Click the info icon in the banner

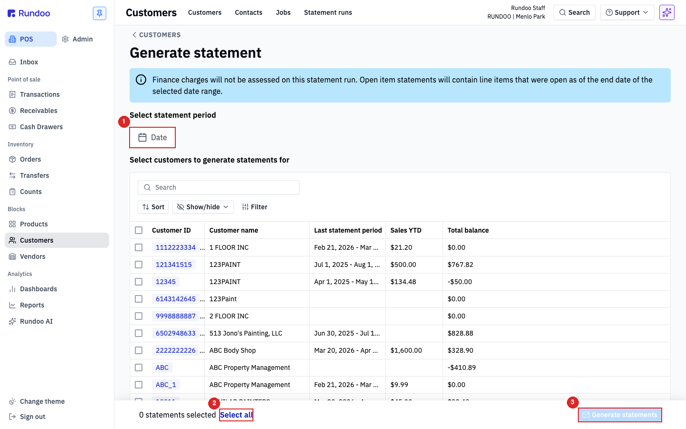tap(141, 80)
